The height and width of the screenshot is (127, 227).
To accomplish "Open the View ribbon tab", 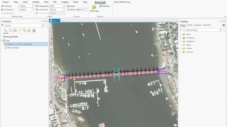I will tap(46, 2).
